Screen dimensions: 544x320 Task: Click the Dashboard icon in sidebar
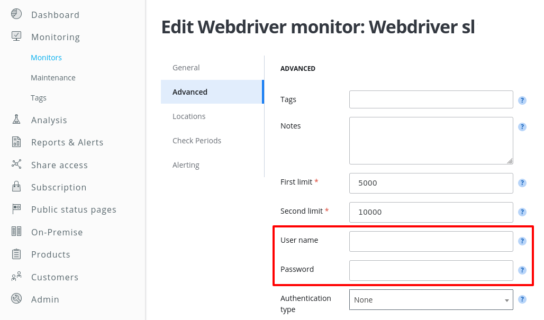[x=16, y=14]
